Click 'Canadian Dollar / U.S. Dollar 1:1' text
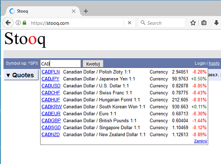Viewport: 221px width, 164px height. coord(96,86)
